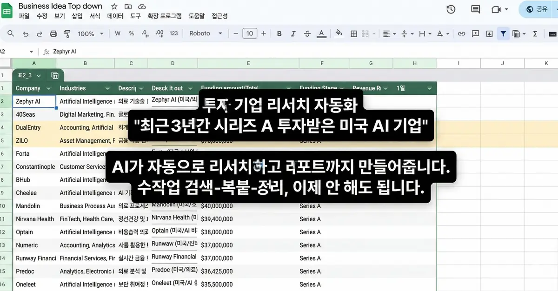The width and height of the screenshot is (558, 291).
Task: Open the text rotation dropdown
Action: pos(443,33)
